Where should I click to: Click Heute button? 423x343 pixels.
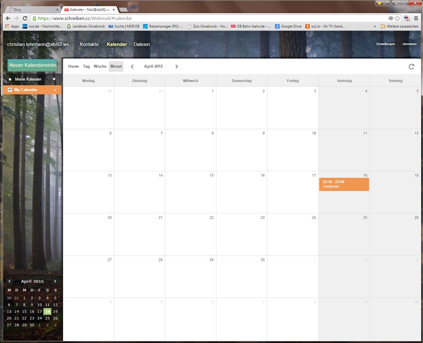coord(74,66)
